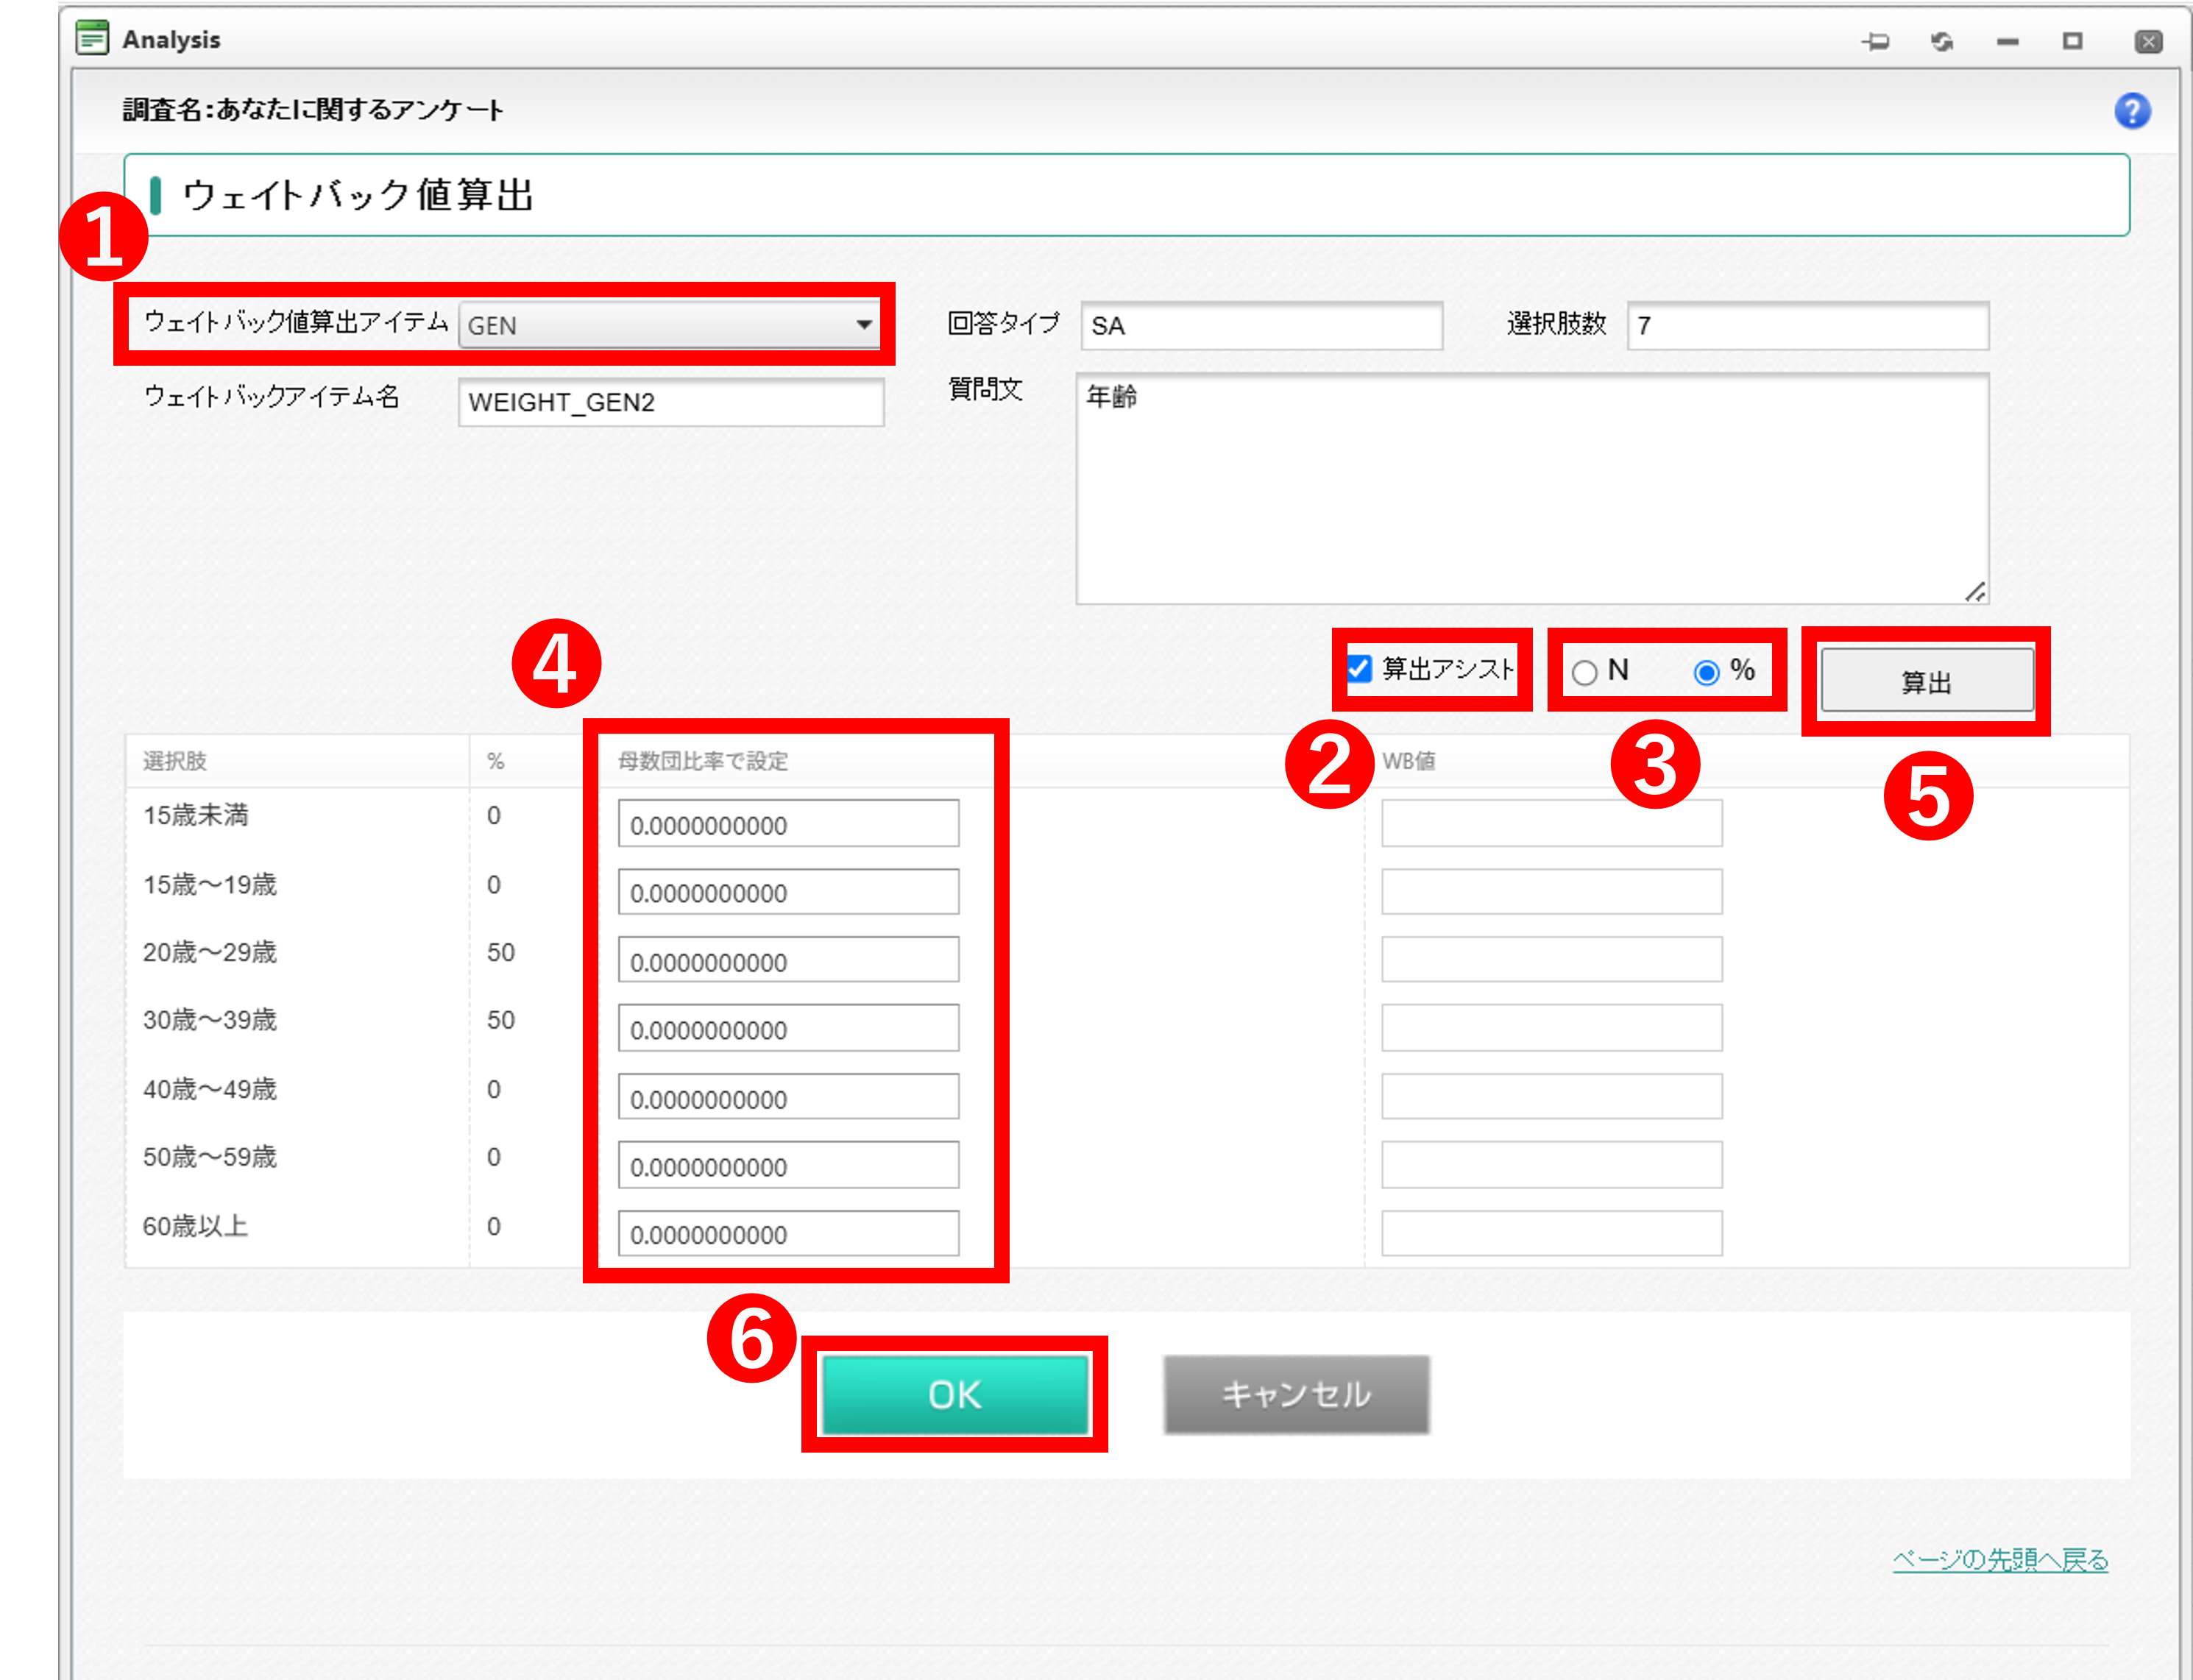
Task: Click the 母数団比率 field for 60歳以上
Action: pos(788,1234)
